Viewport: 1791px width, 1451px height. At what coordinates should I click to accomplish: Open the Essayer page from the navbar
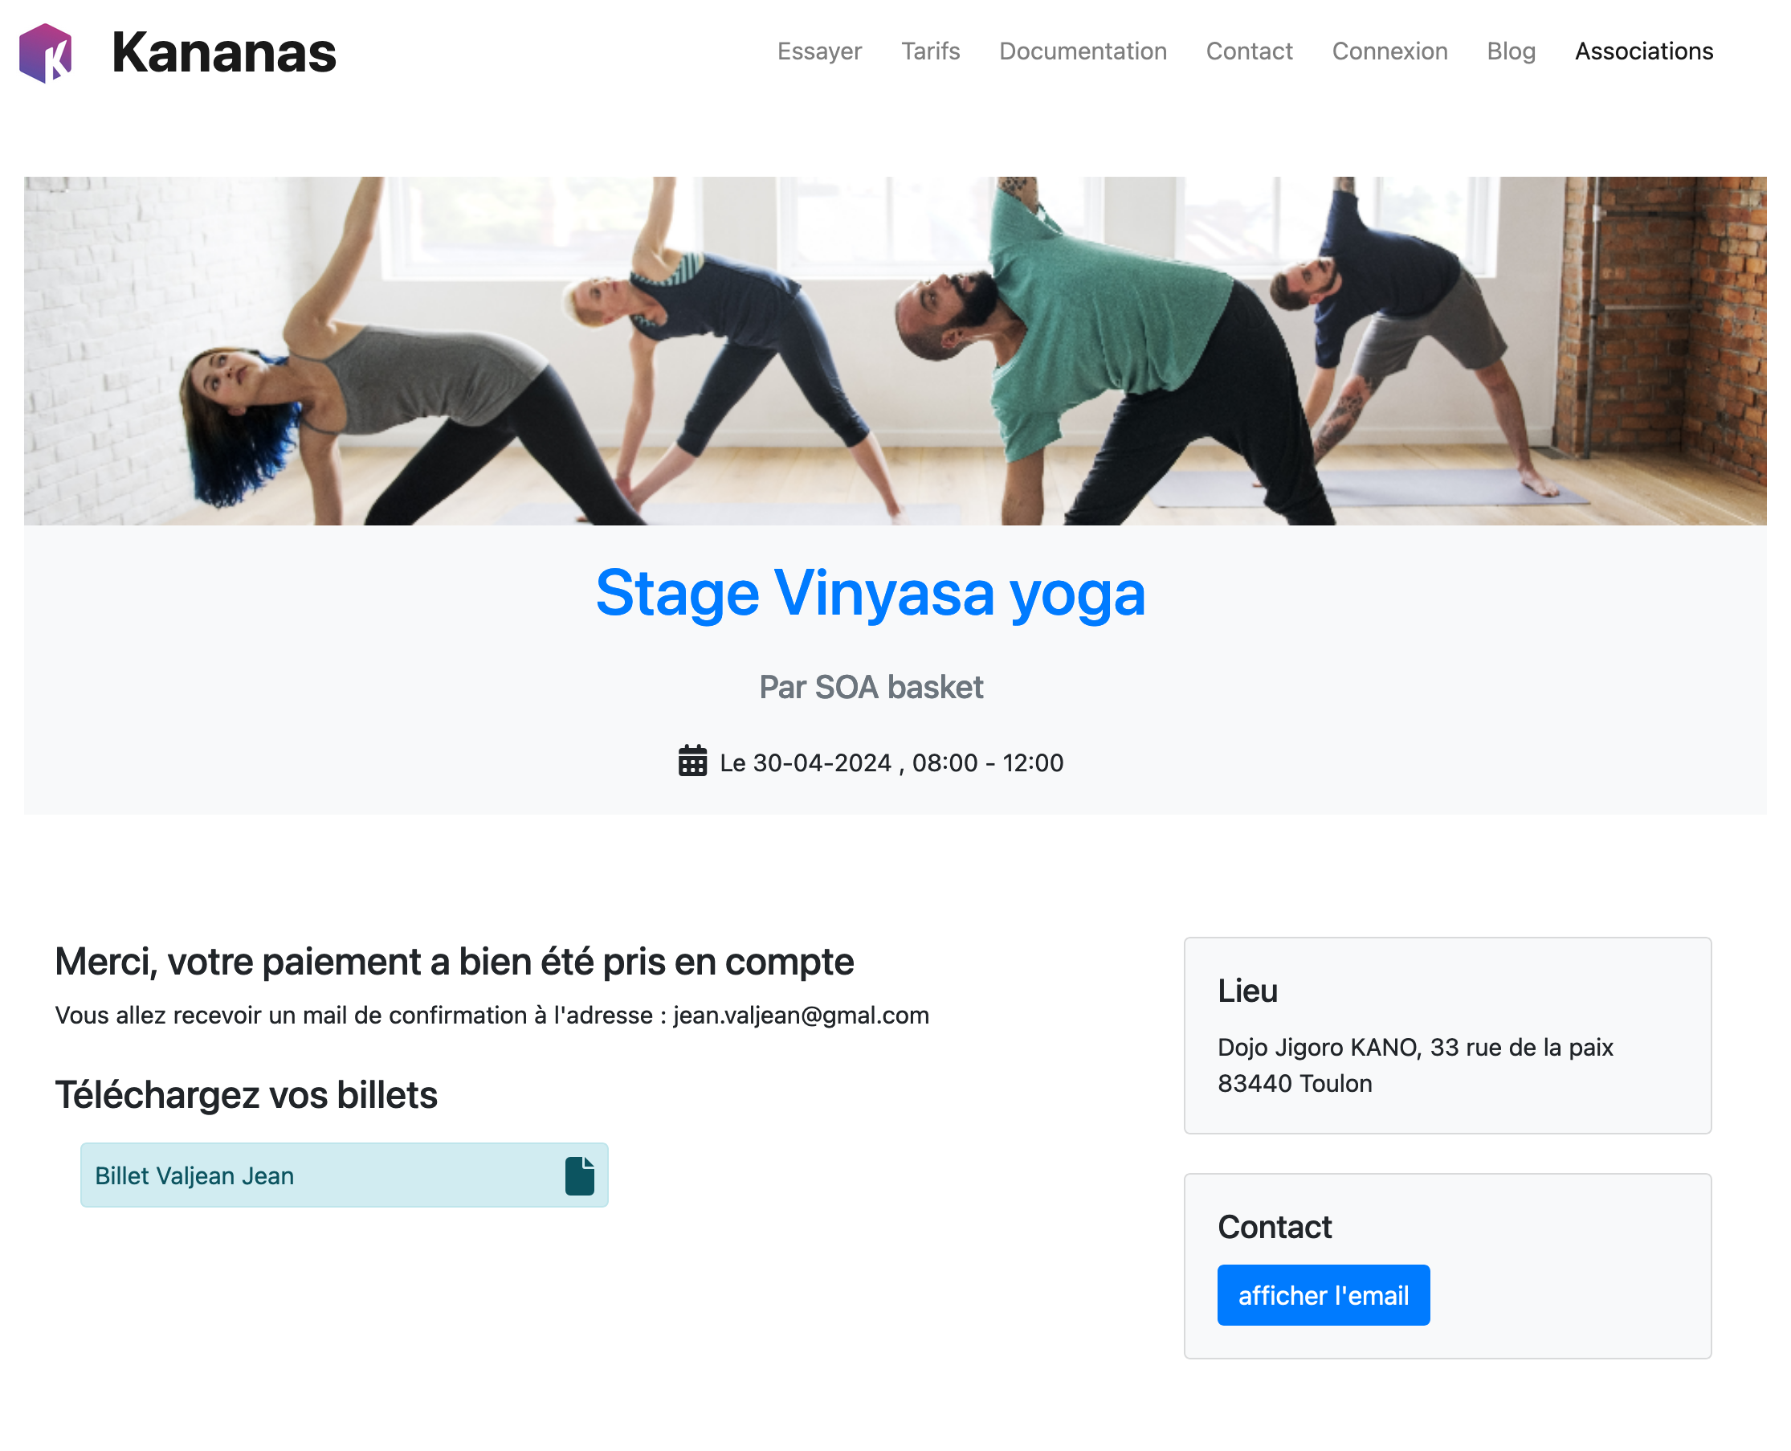click(818, 51)
